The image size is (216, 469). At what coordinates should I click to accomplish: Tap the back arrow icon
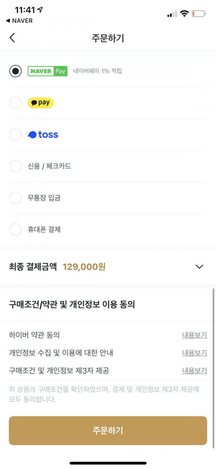[12, 38]
